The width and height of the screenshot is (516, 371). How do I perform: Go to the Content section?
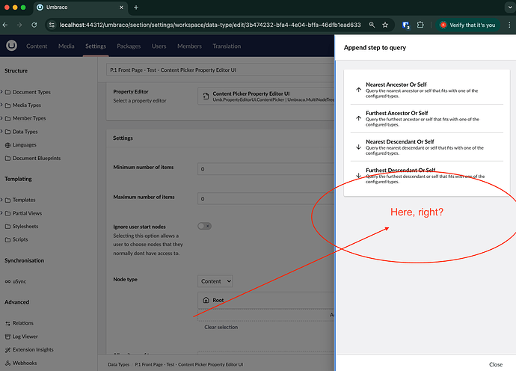tap(37, 46)
